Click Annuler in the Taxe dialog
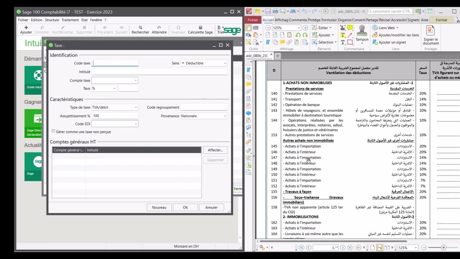Screen dimensions: 460x259 [211, 207]
